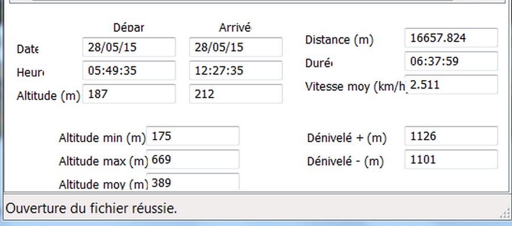This screenshot has height=226, width=512.
Task: Click the Dénivelé + field 1126
Action: [x=451, y=136]
